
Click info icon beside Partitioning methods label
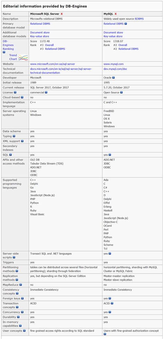17,271
